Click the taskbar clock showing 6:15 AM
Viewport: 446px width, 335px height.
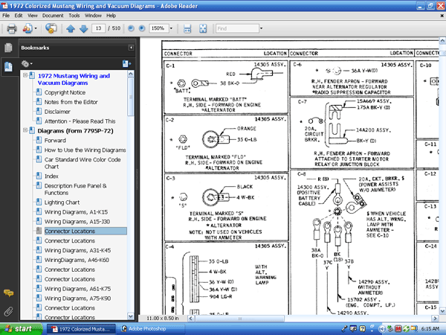[x=430, y=329]
